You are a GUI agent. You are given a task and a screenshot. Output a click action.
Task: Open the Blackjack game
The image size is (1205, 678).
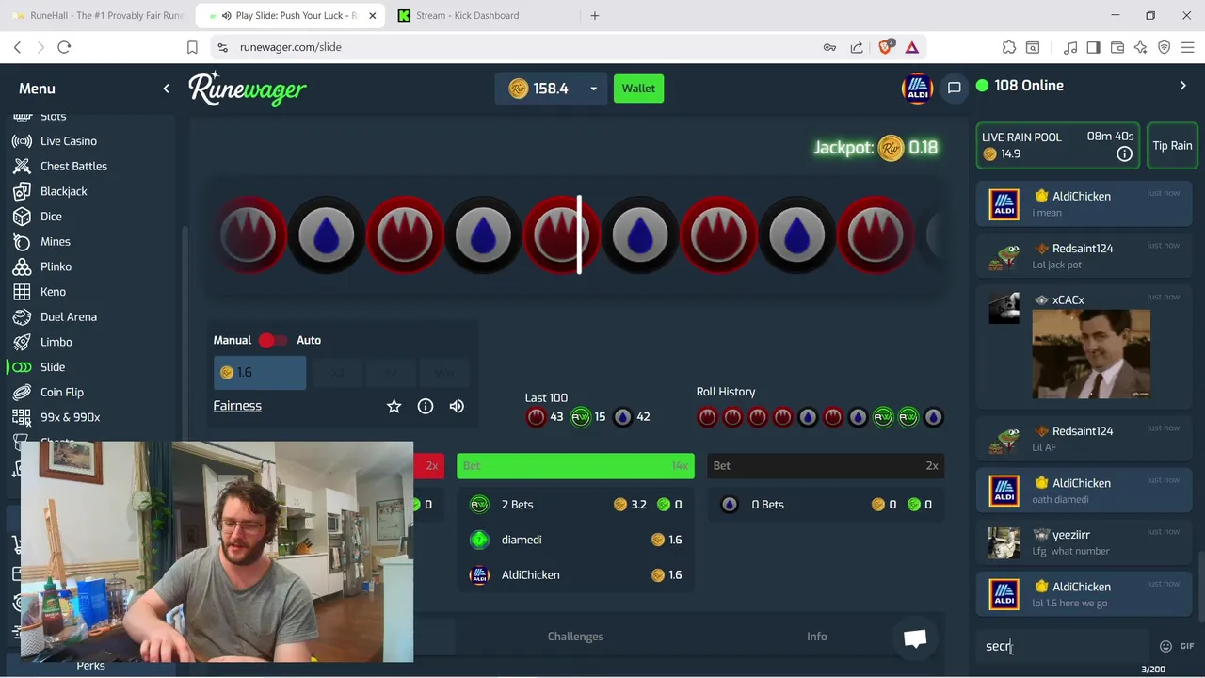coord(63,191)
